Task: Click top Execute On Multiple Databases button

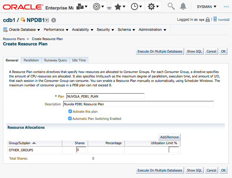Action: click(x=160, y=51)
